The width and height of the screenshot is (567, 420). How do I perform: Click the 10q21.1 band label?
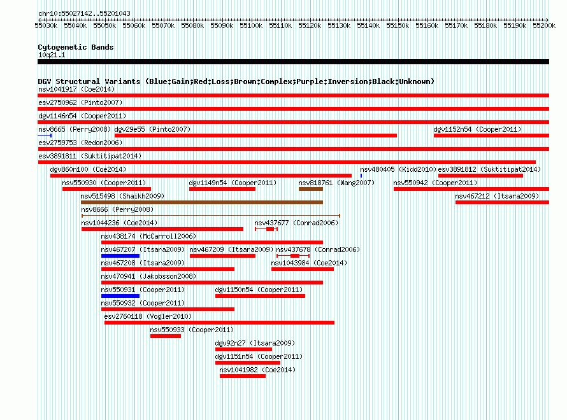click(x=52, y=55)
